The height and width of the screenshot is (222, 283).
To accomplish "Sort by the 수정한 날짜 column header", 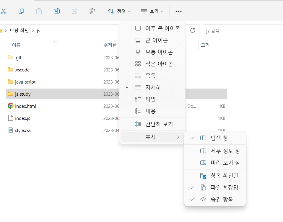I will click(110, 45).
